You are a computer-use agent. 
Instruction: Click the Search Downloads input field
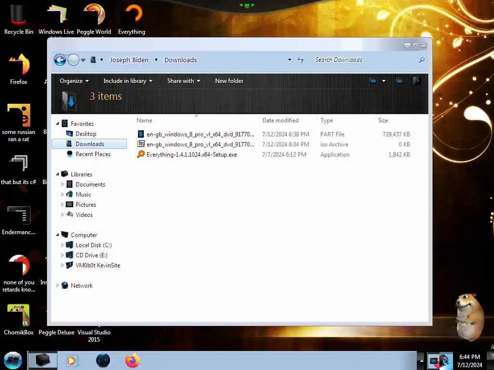tap(366, 60)
